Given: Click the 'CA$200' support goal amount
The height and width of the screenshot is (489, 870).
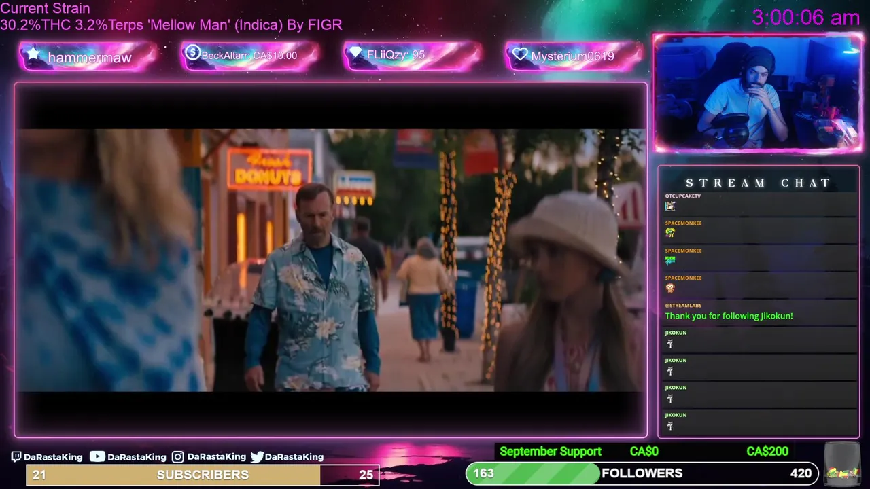Looking at the screenshot, I should point(767,452).
